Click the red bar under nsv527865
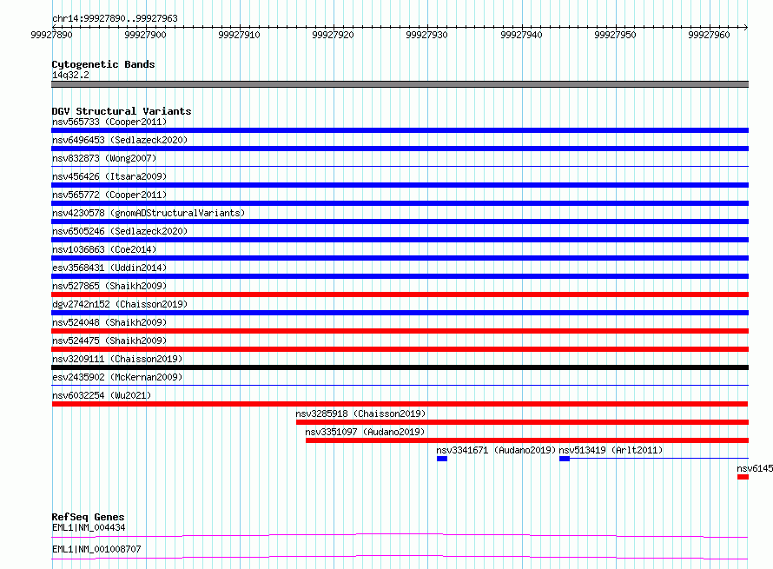This screenshot has width=773, height=569. (400, 294)
